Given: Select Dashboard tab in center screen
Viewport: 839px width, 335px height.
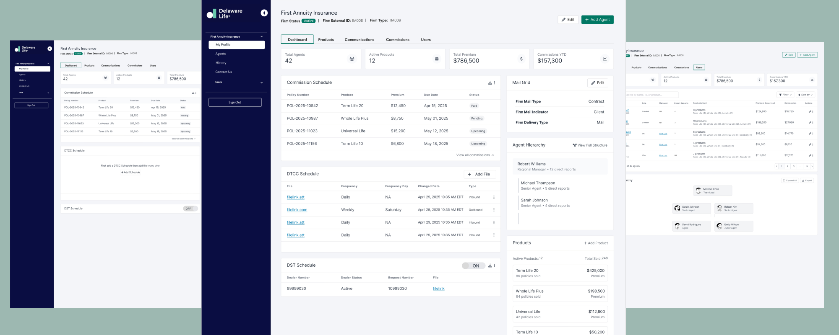Looking at the screenshot, I should [x=297, y=39].
